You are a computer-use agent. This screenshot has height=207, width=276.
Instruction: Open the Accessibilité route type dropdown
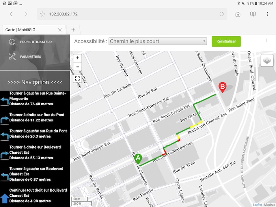[158, 41]
